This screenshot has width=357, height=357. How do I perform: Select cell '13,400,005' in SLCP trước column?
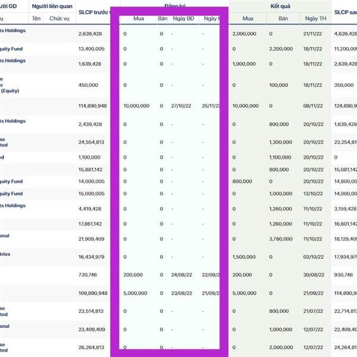click(91, 49)
